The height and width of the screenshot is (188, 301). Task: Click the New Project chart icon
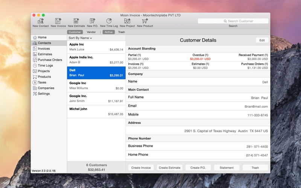pos(127,21)
